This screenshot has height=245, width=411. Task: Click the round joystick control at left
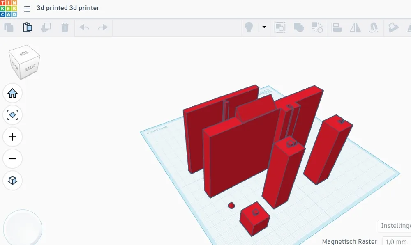point(23,229)
